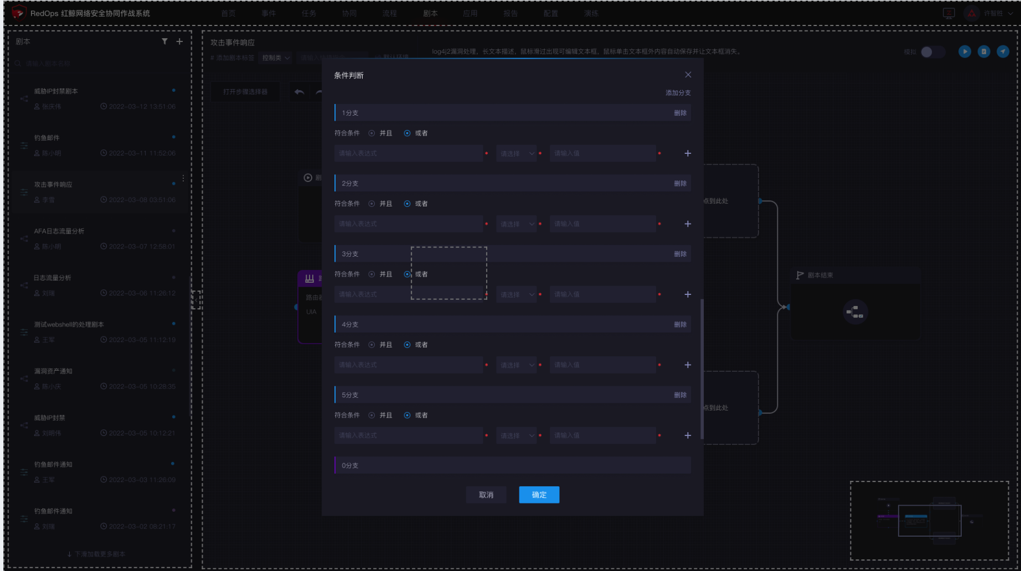Close the 条件判断 dialog

688,75
